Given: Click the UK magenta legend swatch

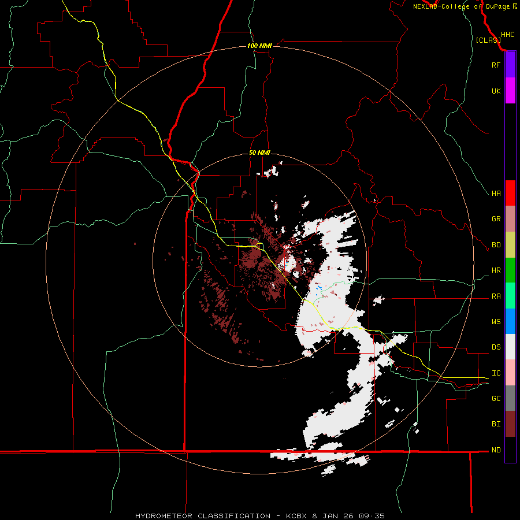Looking at the screenshot, I should tap(510, 91).
